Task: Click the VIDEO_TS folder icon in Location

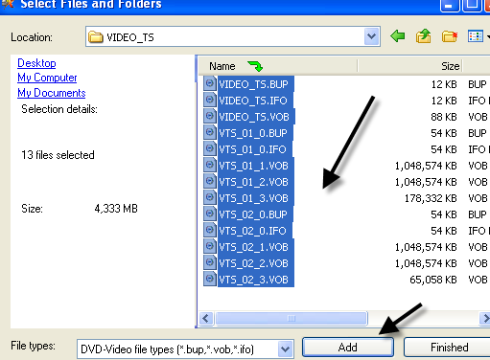Action: coord(96,37)
